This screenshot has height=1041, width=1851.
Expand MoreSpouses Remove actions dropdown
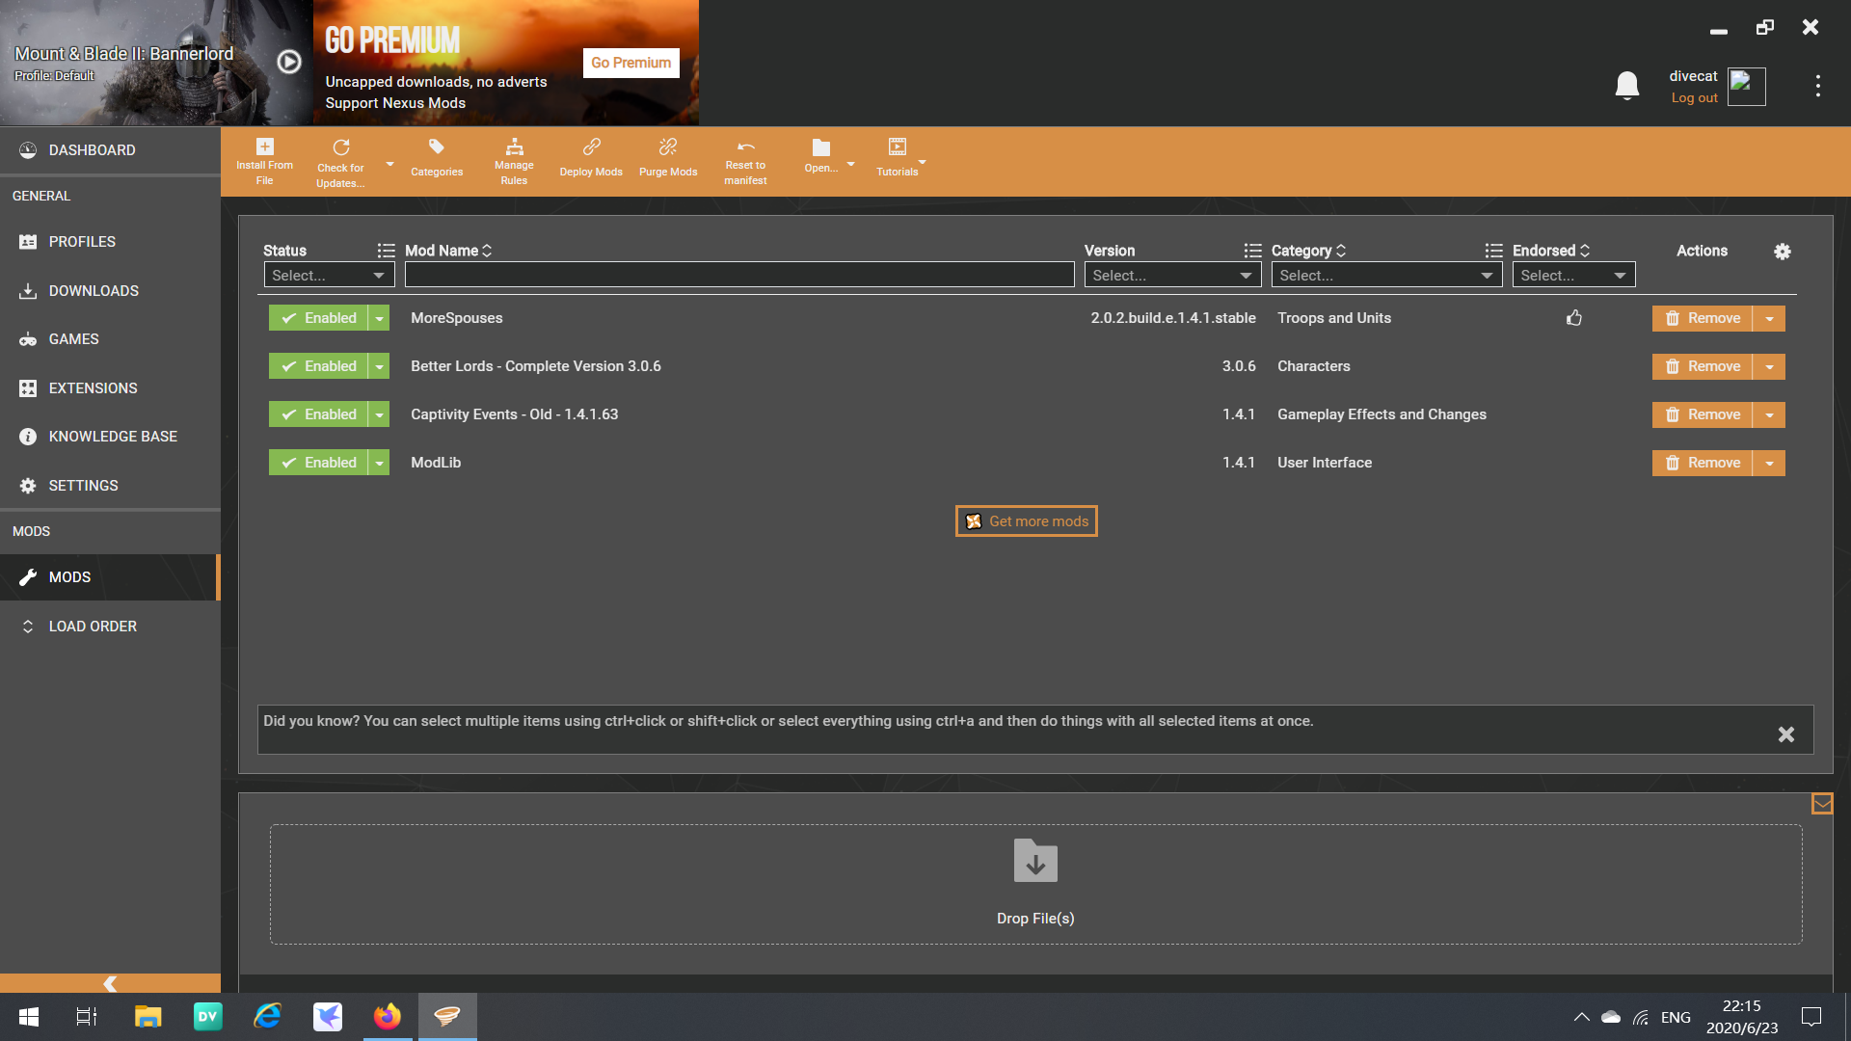click(x=1769, y=318)
